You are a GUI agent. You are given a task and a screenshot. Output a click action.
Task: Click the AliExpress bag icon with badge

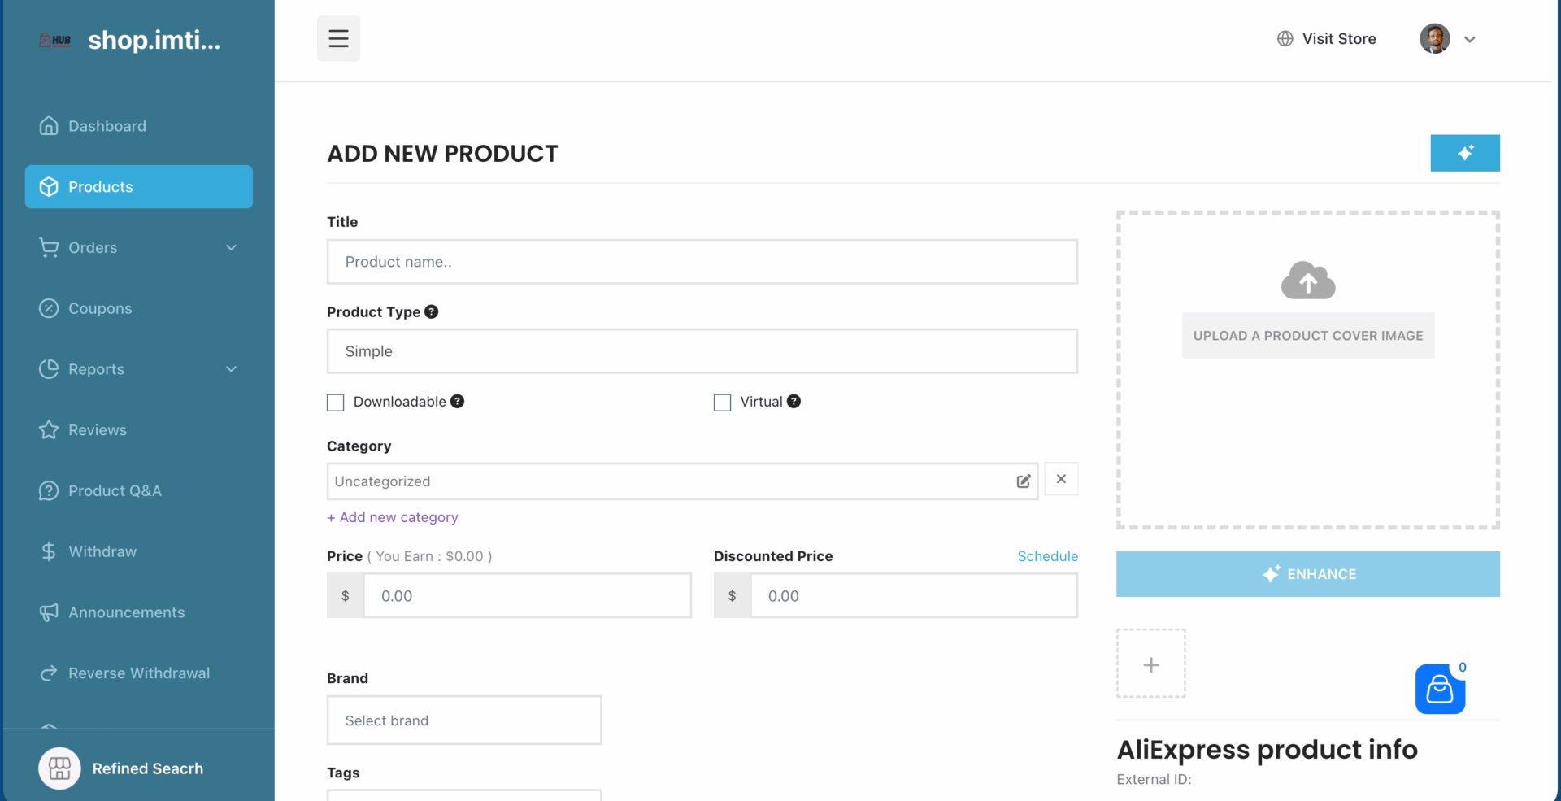[1440, 689]
